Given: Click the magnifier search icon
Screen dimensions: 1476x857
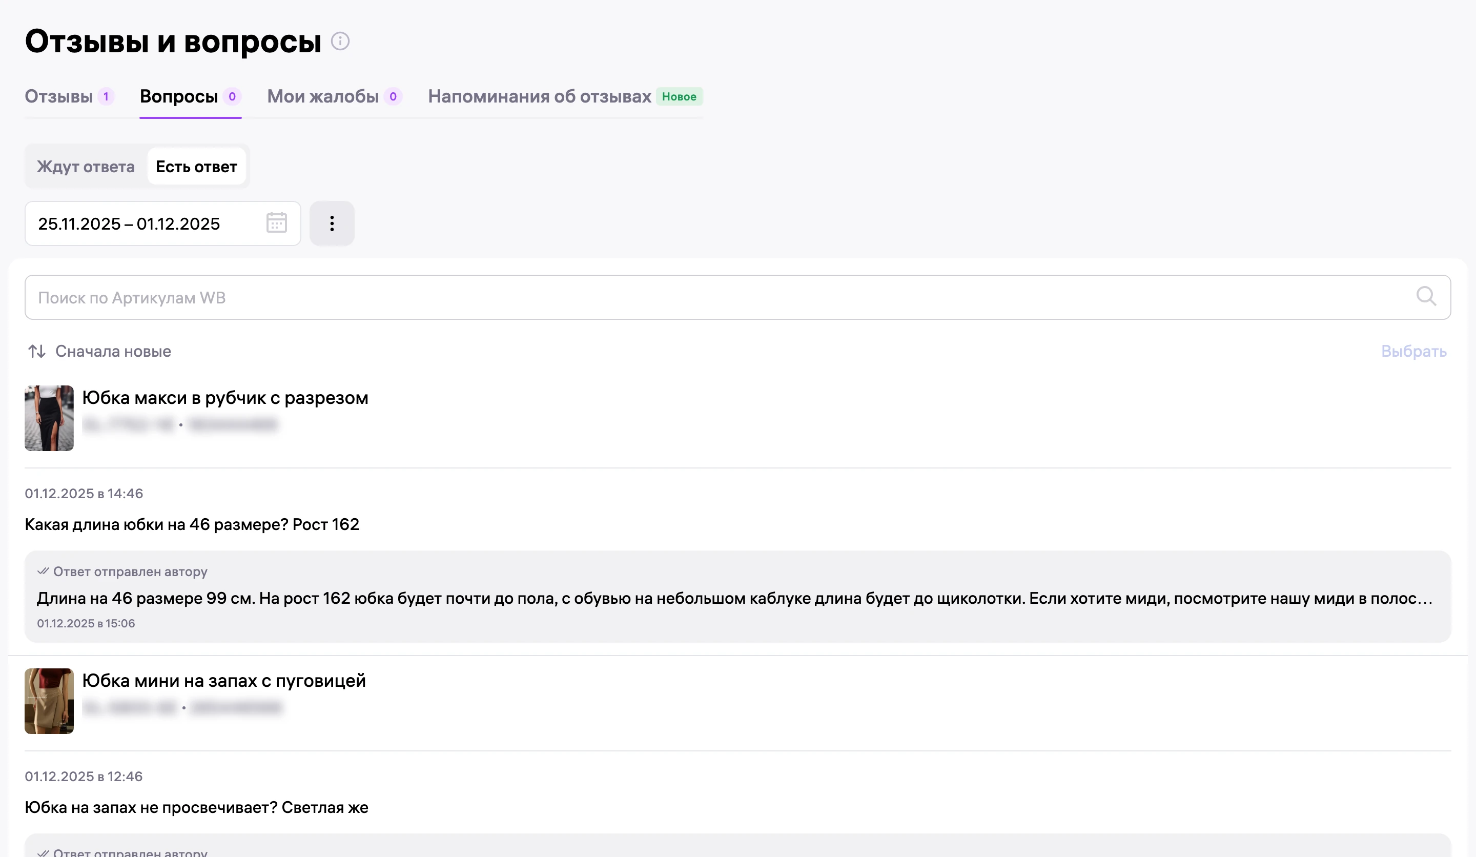Looking at the screenshot, I should (1426, 296).
